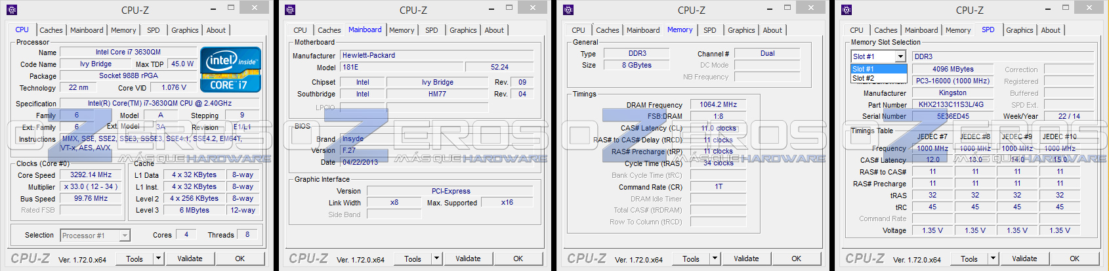The image size is (1109, 271).
Task: Click OK button in CPU window
Action: point(240,259)
